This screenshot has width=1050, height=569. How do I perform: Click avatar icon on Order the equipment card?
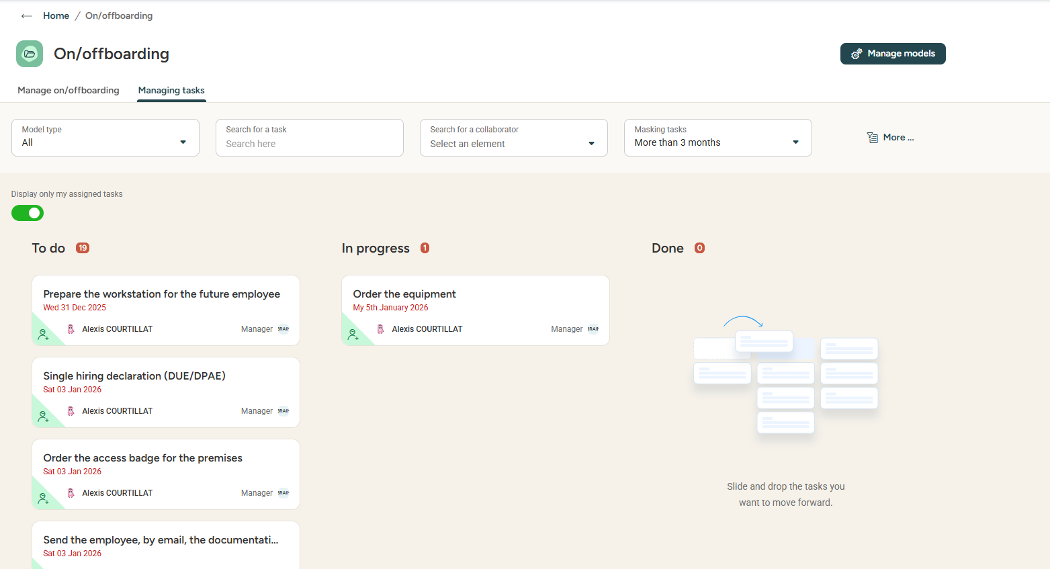tap(380, 329)
